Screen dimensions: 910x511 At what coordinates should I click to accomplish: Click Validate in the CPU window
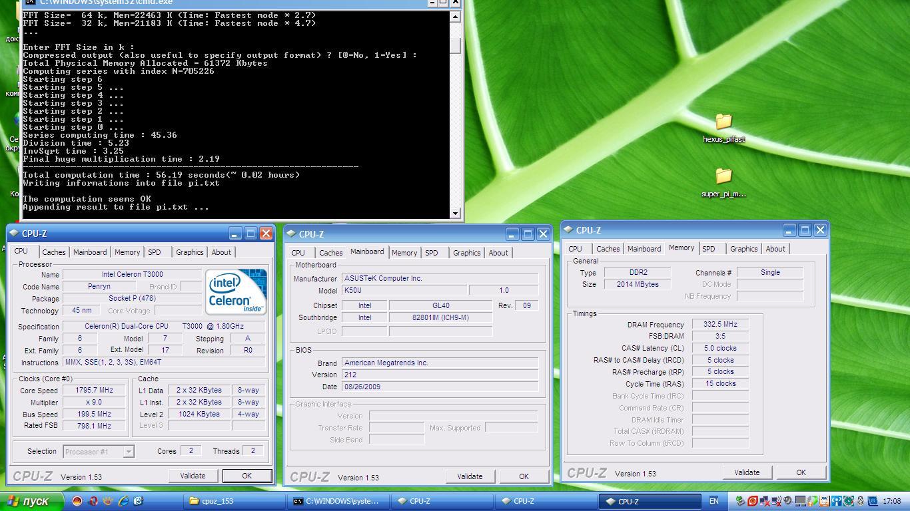(193, 476)
